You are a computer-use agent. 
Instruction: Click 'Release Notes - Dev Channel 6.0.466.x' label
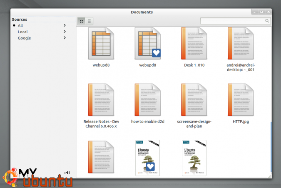tap(101, 124)
